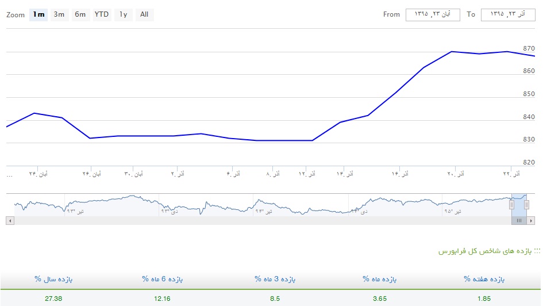Click the 27.38 yearly return value
The width and height of the screenshot is (543, 306).
tap(53, 299)
